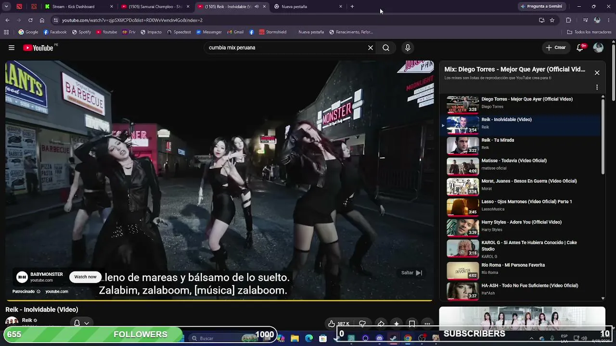Share the Reik video
The height and width of the screenshot is (346, 616).
coord(381,324)
